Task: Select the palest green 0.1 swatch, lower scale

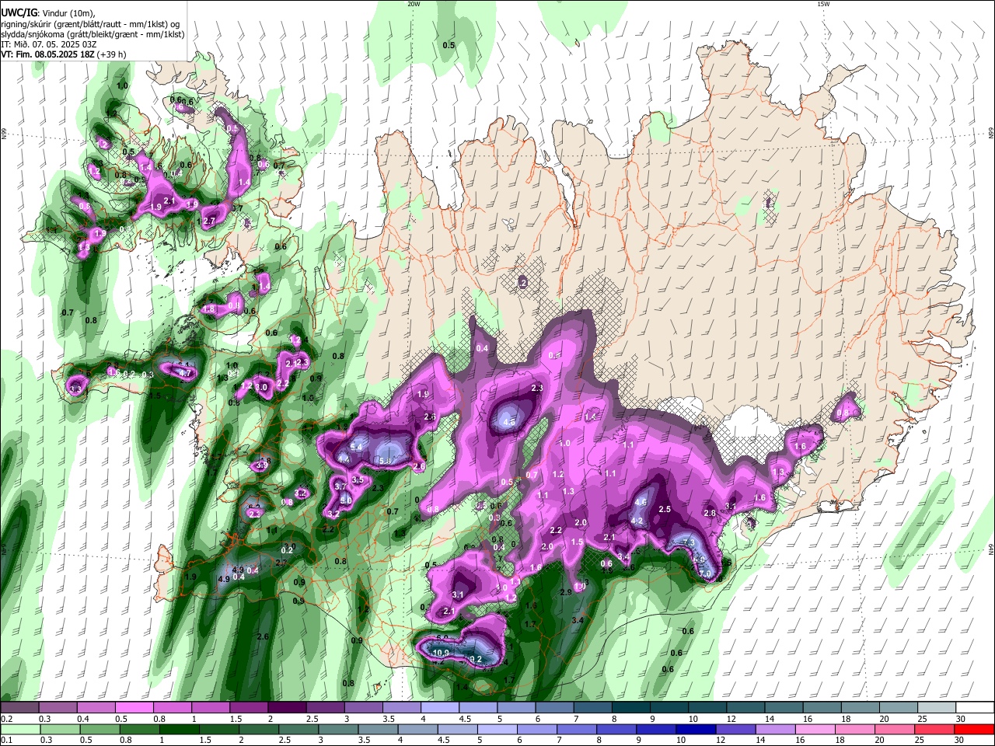Action: pos(19,729)
